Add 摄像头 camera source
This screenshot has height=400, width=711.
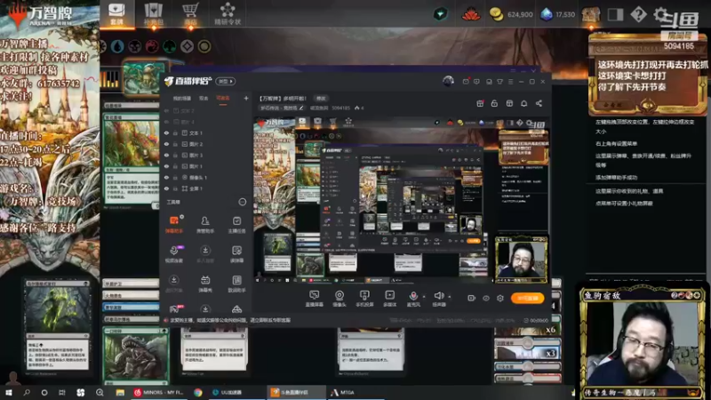(x=340, y=299)
